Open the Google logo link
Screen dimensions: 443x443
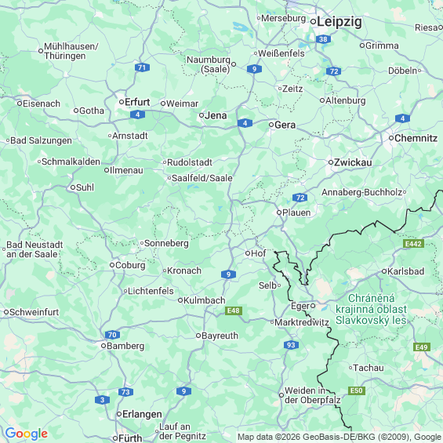tap(27, 434)
